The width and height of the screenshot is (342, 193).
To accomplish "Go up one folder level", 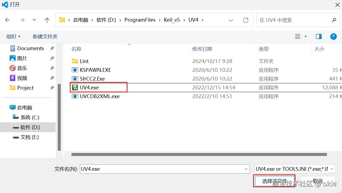I will point(47,20).
